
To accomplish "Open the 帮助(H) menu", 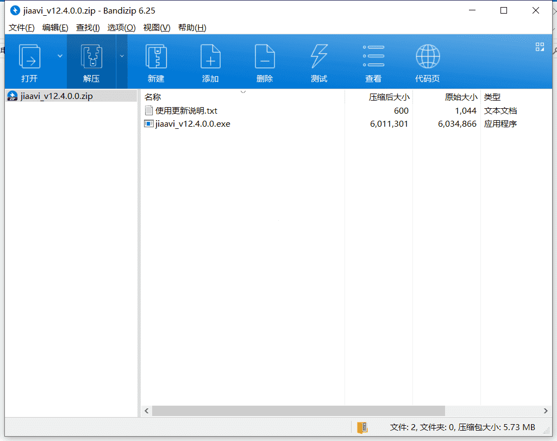I will pyautogui.click(x=192, y=28).
